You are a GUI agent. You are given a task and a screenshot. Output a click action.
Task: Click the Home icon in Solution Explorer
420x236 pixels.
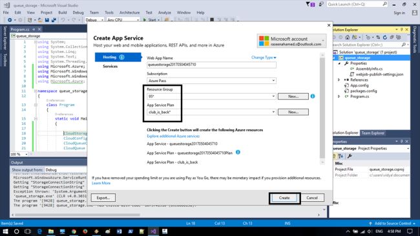tap(347, 38)
